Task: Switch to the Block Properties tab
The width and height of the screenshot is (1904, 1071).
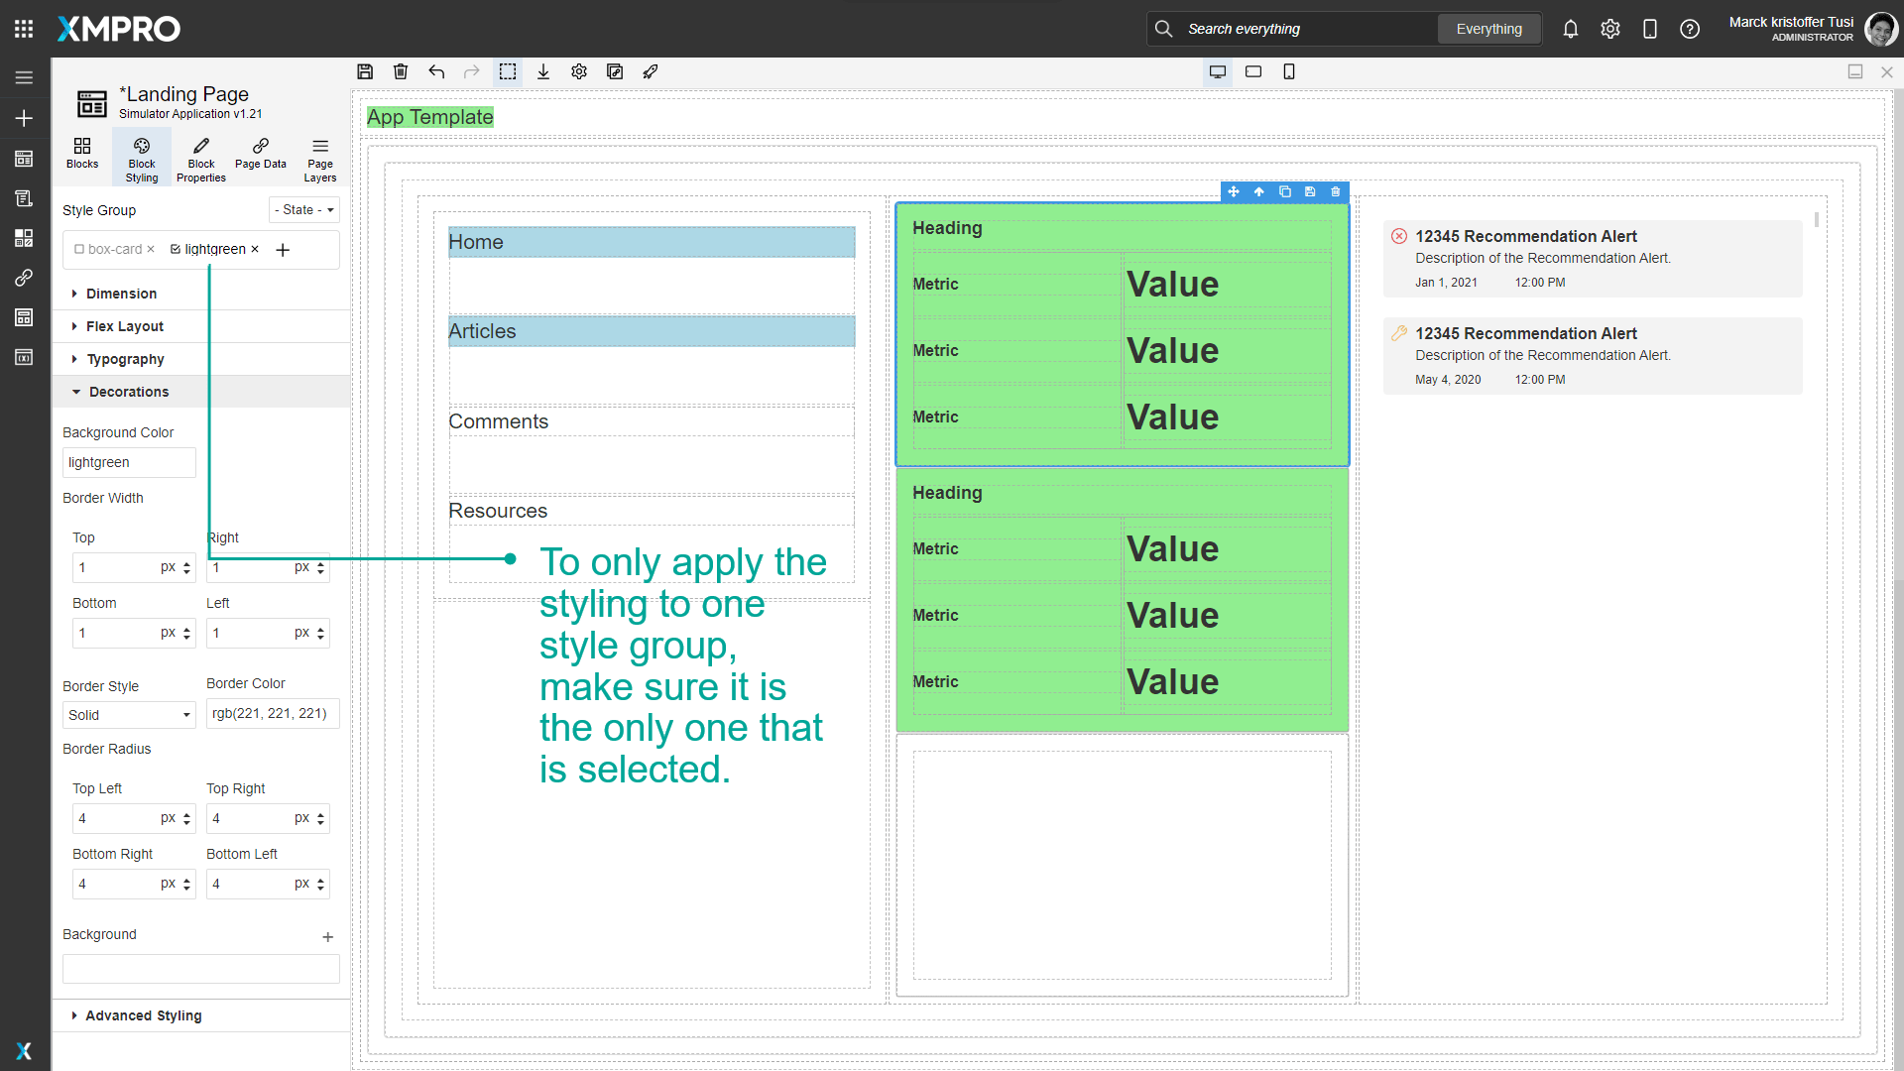Action: tap(200, 157)
